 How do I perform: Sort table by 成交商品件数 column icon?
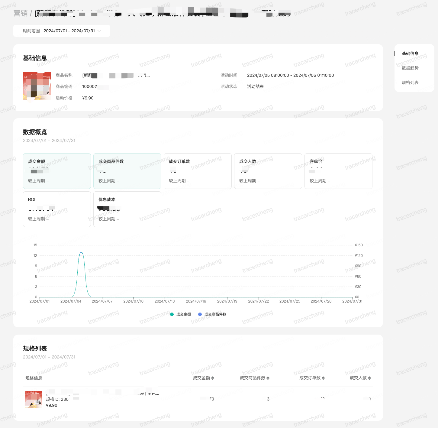pos(268,378)
